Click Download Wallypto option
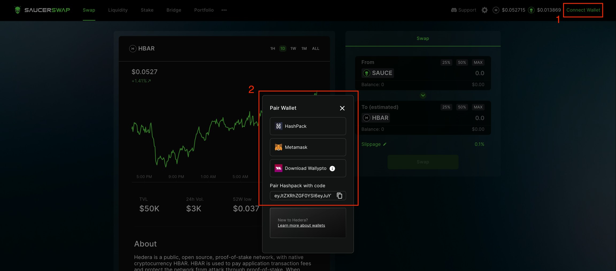Viewport: 616px width, 271px height. (308, 168)
